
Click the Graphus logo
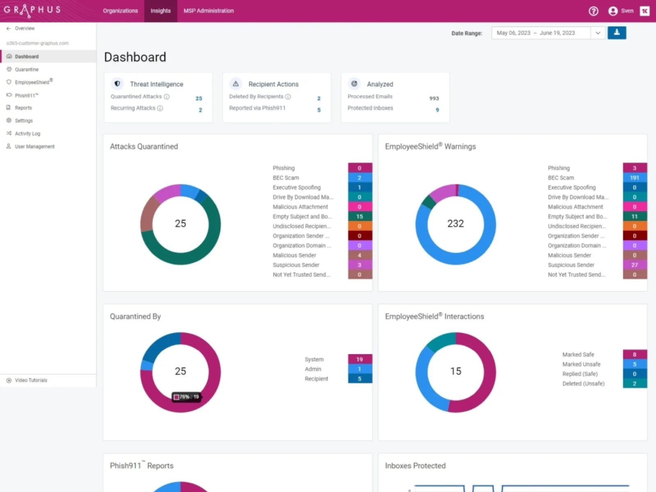[x=32, y=10]
